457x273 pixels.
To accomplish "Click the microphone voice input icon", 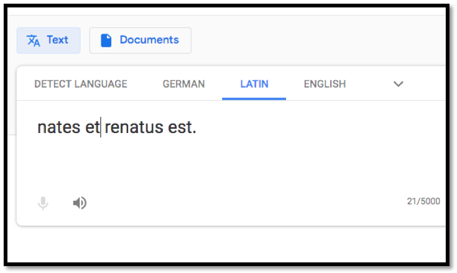I will pyautogui.click(x=43, y=203).
